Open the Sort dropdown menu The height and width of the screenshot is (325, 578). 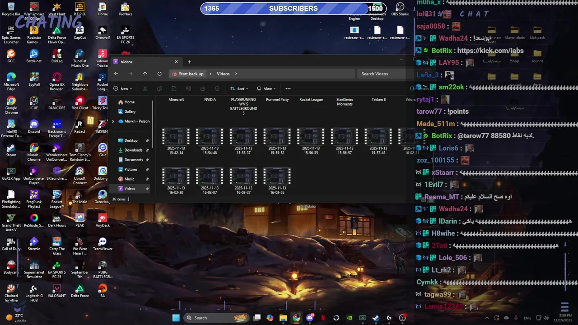click(x=239, y=88)
